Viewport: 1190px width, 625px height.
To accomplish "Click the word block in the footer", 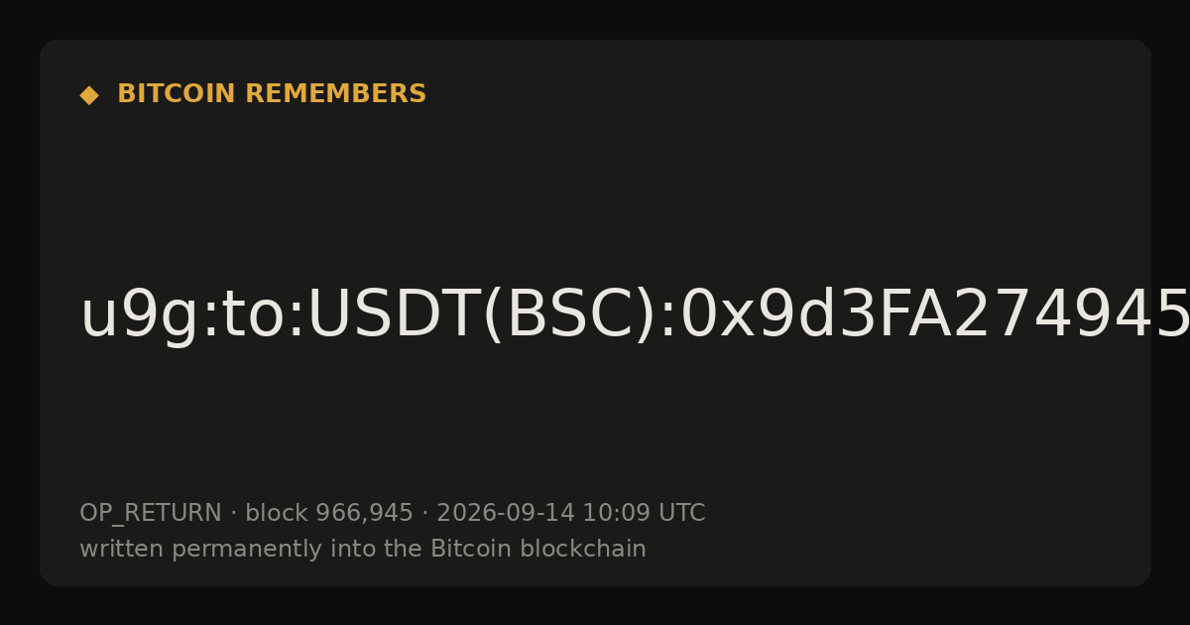I will tap(277, 513).
